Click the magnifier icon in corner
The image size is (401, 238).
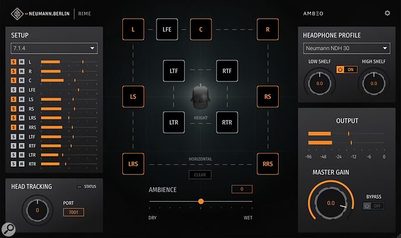8,230
